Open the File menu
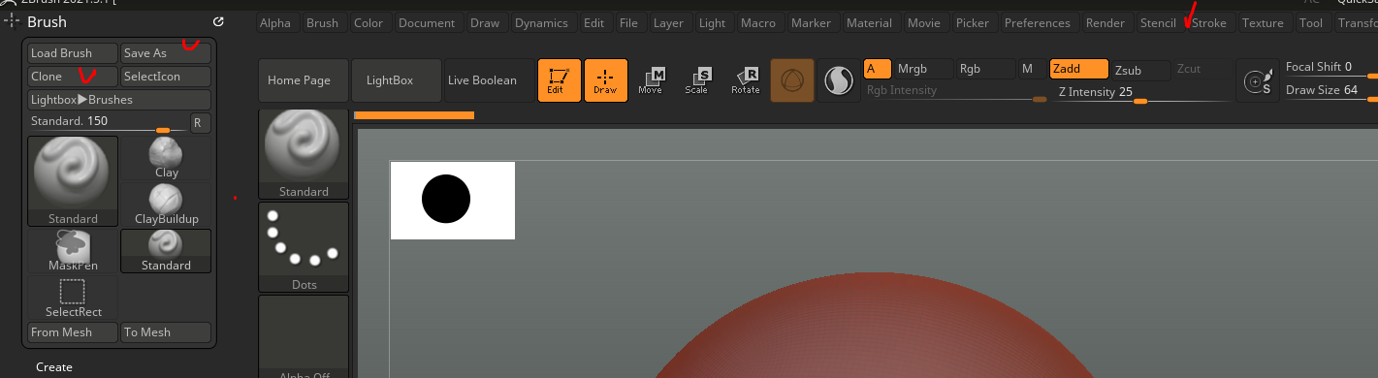The height and width of the screenshot is (378, 1378). tap(629, 23)
